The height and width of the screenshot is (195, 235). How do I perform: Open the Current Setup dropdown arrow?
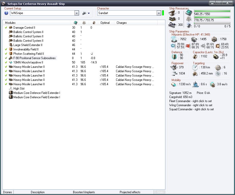point(77,13)
